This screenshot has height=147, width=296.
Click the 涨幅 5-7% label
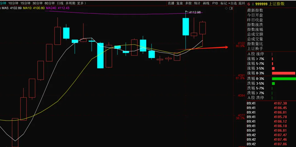click(256, 64)
